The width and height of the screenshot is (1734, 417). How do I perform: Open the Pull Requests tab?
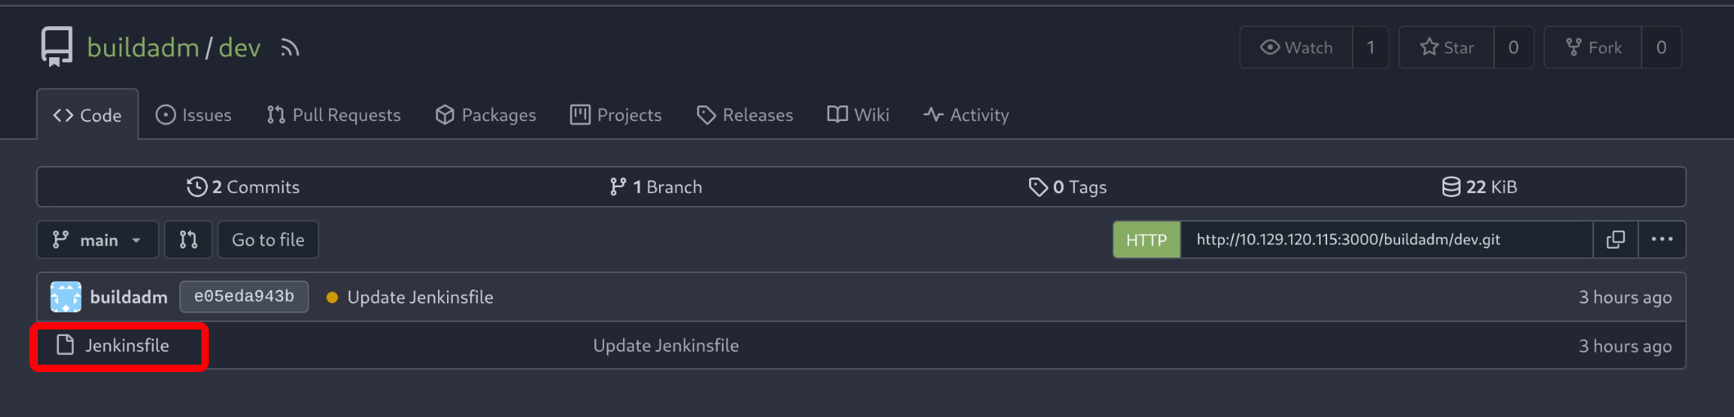coord(334,115)
